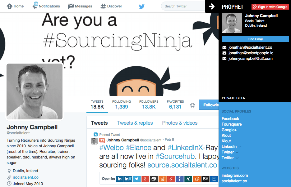Open Foursquare social profile link

pos(232,124)
